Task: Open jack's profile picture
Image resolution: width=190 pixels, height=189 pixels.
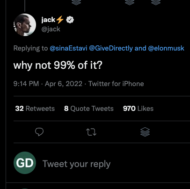Action: click(x=25, y=25)
